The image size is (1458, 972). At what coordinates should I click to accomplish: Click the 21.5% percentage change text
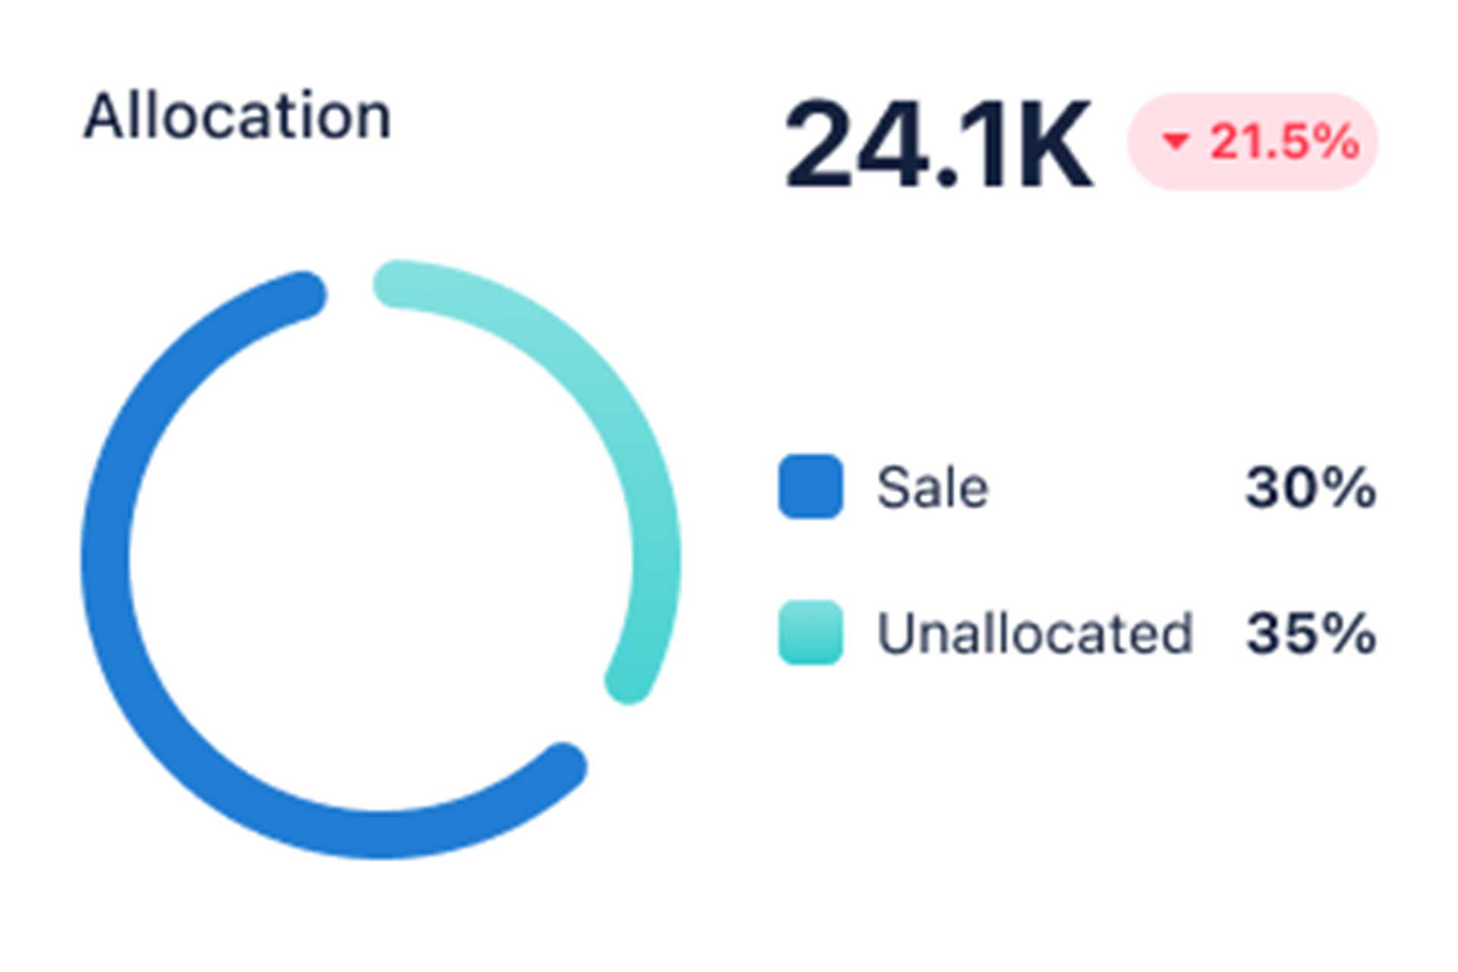tap(1283, 142)
